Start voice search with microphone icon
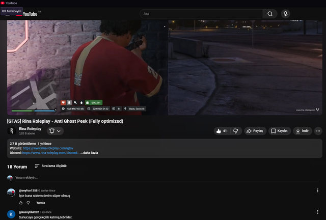The width and height of the screenshot is (326, 220). tap(285, 14)
